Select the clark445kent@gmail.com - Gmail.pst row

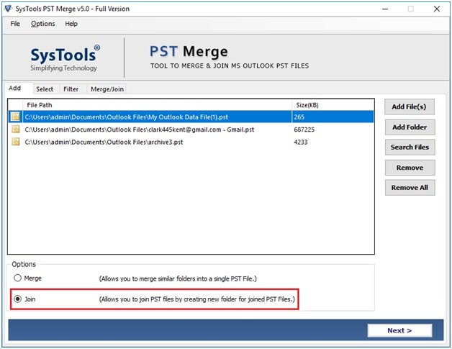191,130
